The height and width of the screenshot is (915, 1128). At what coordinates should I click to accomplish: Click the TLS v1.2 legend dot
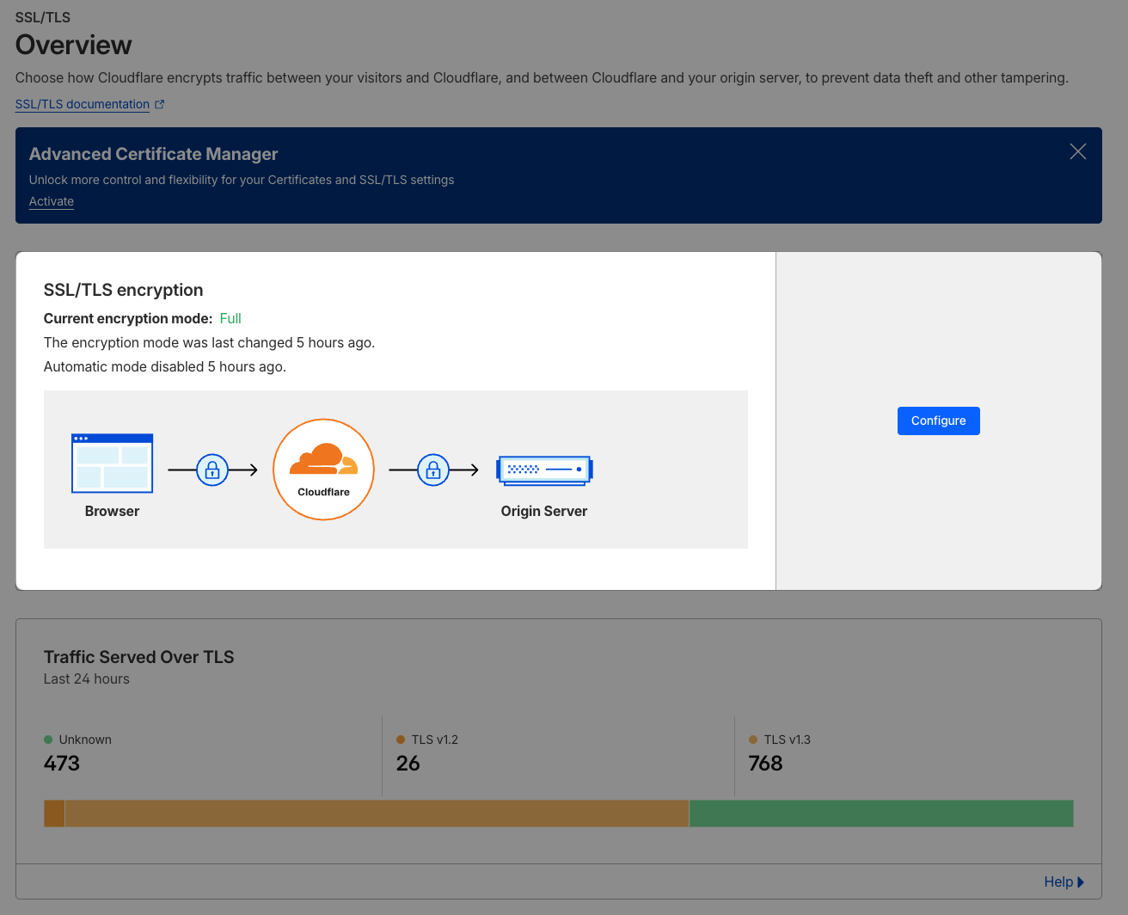point(401,740)
